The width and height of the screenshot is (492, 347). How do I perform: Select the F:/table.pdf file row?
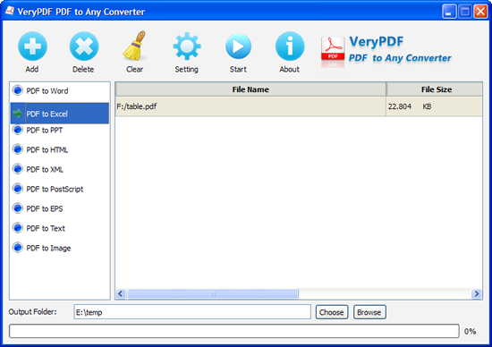(x=299, y=106)
